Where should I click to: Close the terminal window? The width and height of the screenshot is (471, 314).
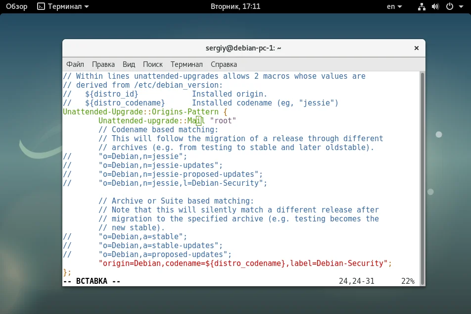pyautogui.click(x=417, y=48)
